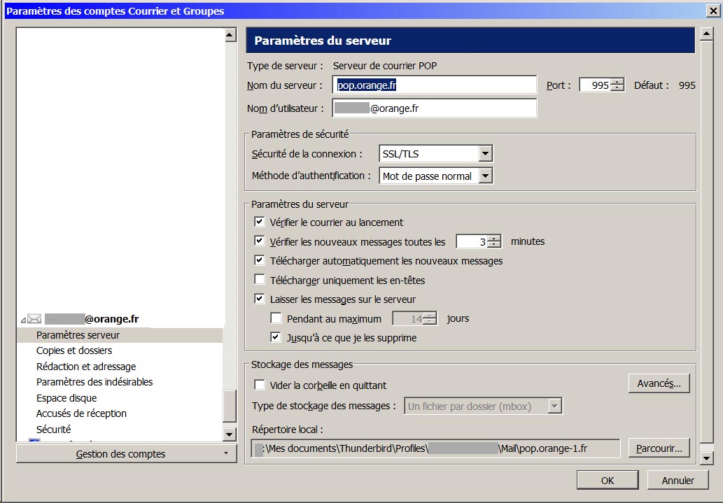This screenshot has height=503, width=723.
Task: Click the 'Avancés...' button
Action: [659, 383]
